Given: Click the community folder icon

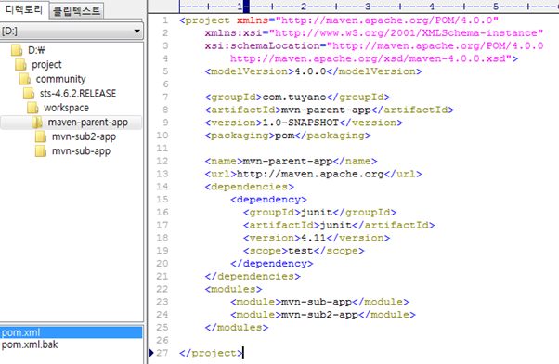Looking at the screenshot, I should 24,79.
